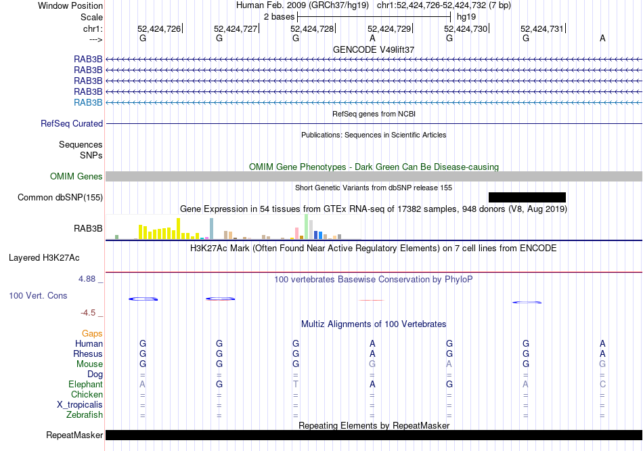Select the Zebrafish alignment row label
This screenshot has width=643, height=451.
[x=85, y=415]
